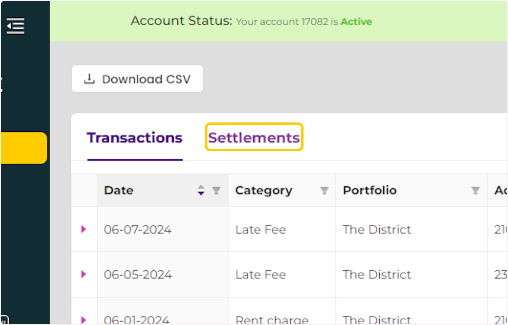This screenshot has width=508, height=325.
Task: Click the Date column header
Action: 119,190
